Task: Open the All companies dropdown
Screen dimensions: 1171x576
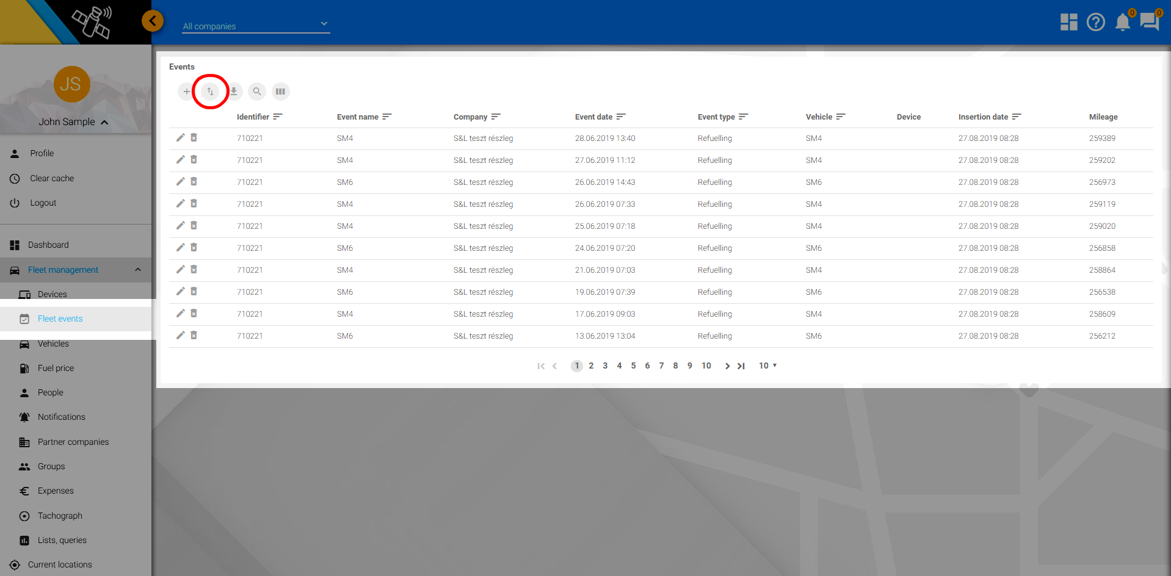Action: [x=256, y=26]
